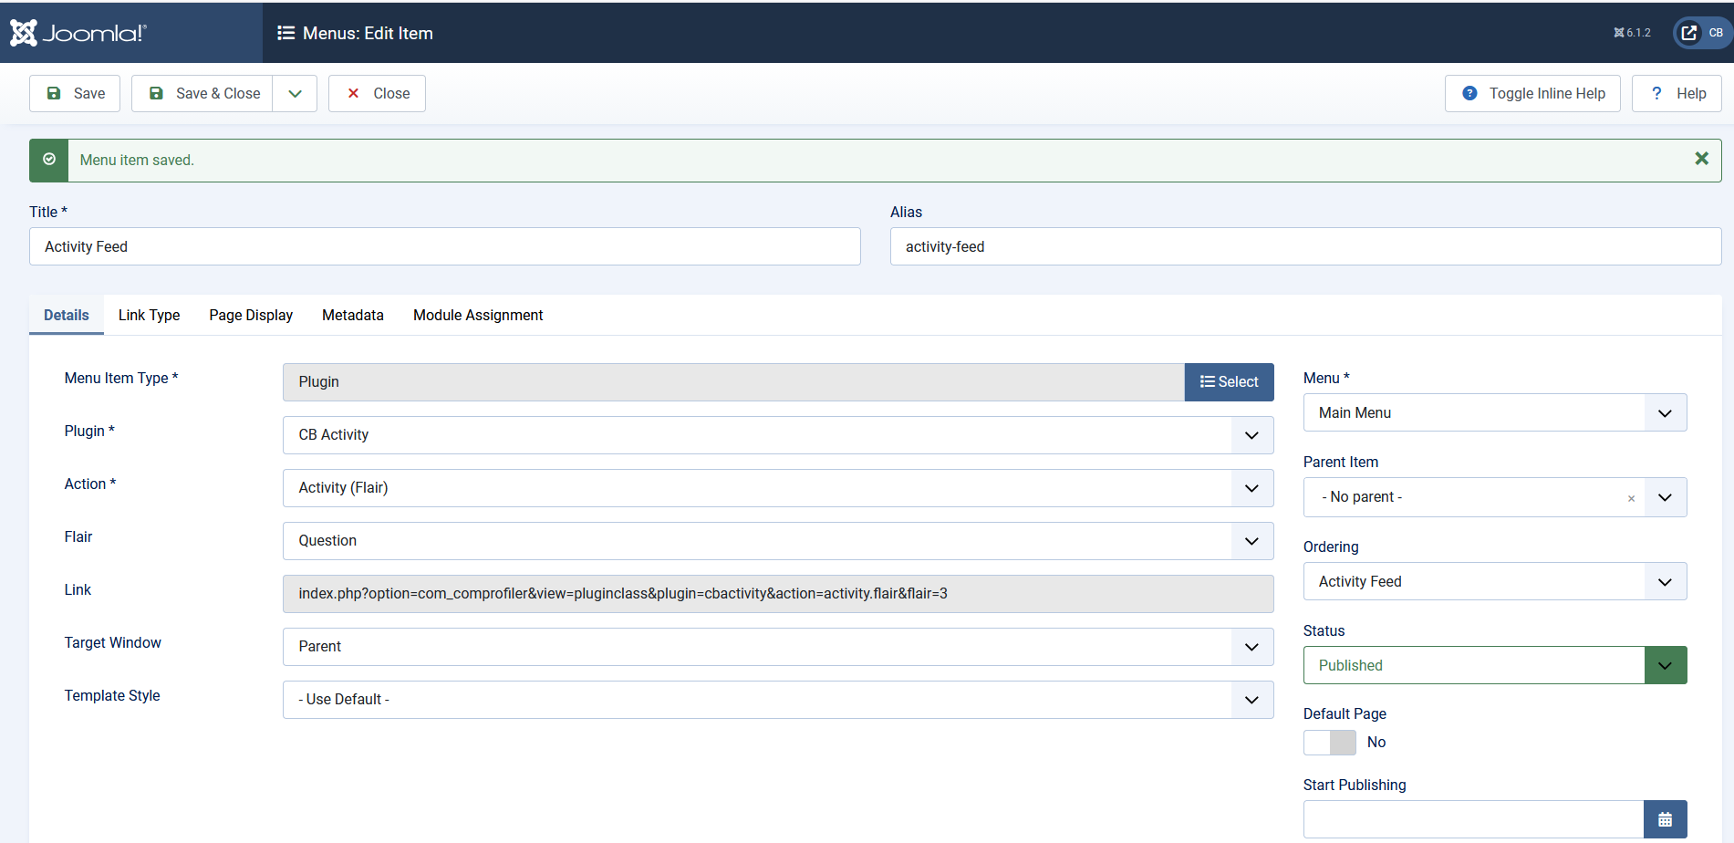Image resolution: width=1734 pixels, height=843 pixels.
Task: Open the Target Window dropdown
Action: tap(778, 647)
